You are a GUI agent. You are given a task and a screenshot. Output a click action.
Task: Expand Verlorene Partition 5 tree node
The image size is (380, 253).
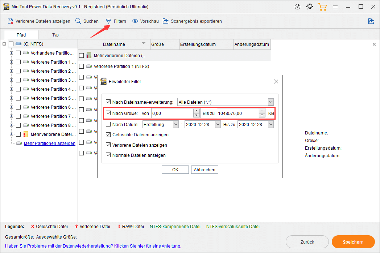tap(11, 98)
